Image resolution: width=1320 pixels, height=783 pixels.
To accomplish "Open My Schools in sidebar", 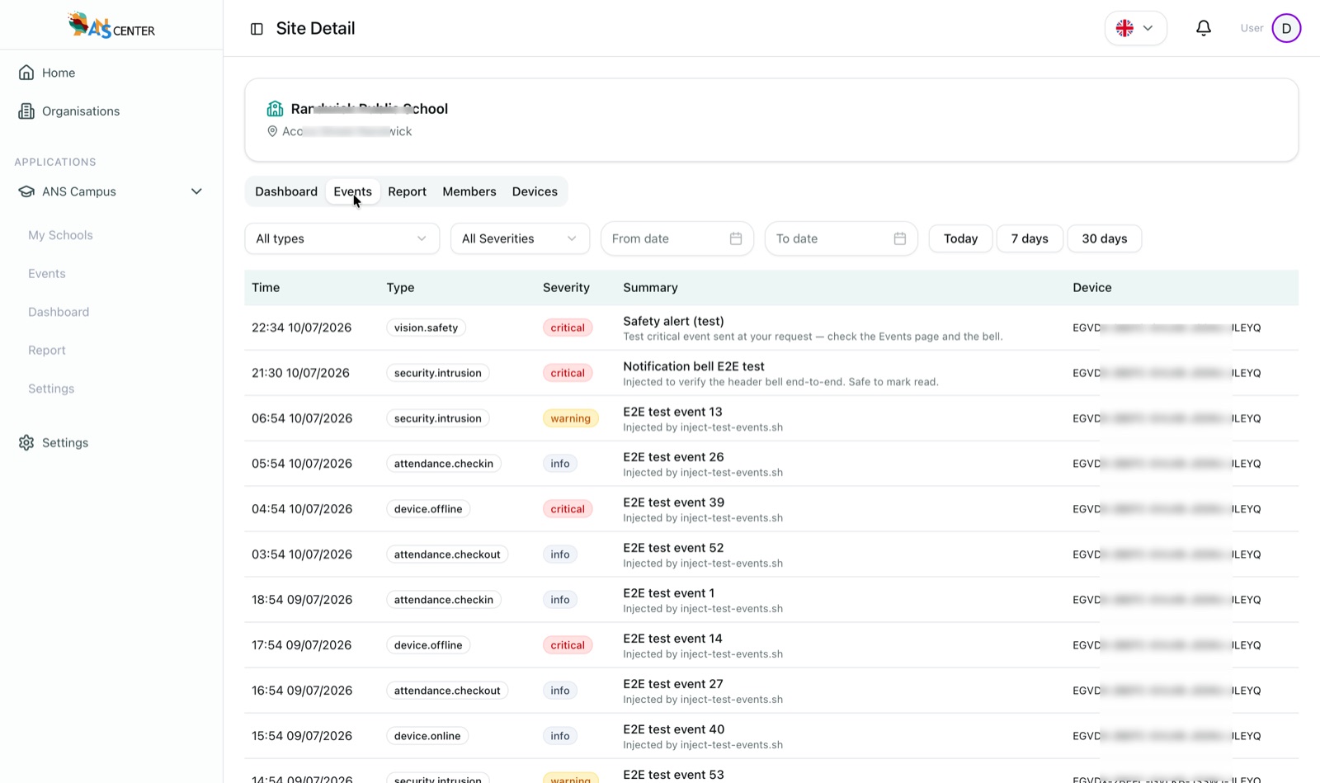I will pyautogui.click(x=60, y=235).
